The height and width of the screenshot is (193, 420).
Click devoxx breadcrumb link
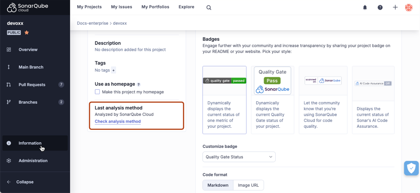[120, 23]
